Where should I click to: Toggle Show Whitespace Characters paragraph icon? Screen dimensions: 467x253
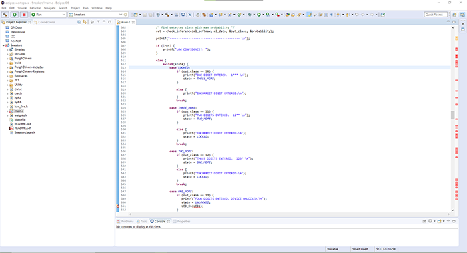pos(331,15)
